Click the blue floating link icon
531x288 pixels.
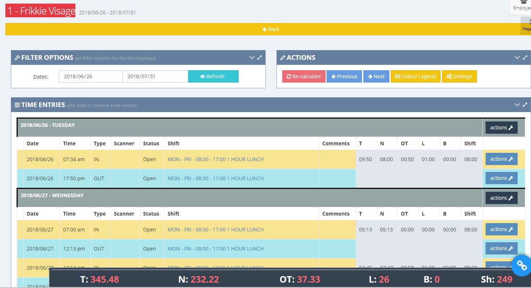click(522, 265)
